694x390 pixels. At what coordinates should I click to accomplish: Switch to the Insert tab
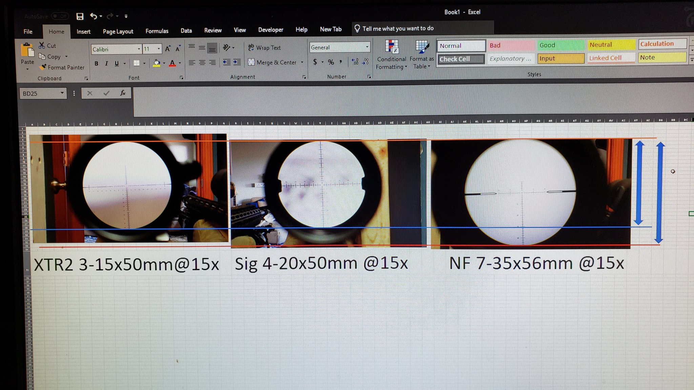(x=83, y=31)
